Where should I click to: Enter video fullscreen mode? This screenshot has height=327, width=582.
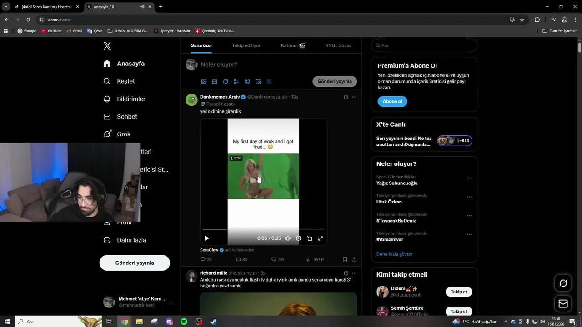coord(321,238)
